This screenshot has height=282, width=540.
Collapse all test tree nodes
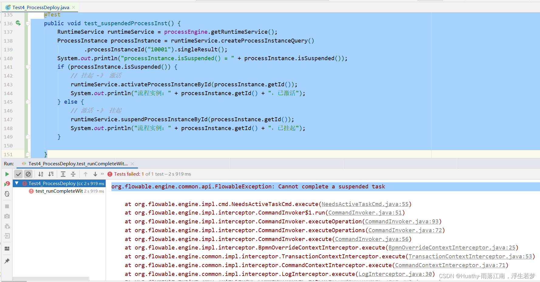(73, 174)
